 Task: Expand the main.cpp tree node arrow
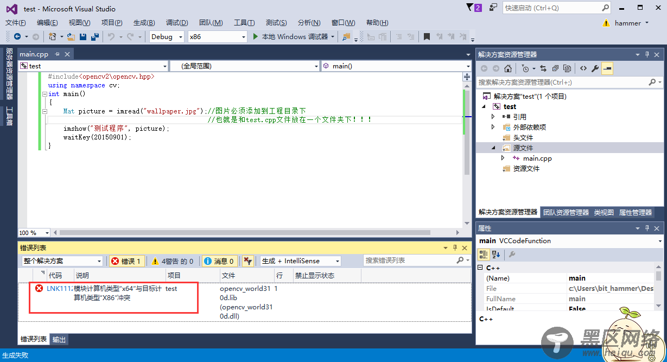pyautogui.click(x=503, y=158)
